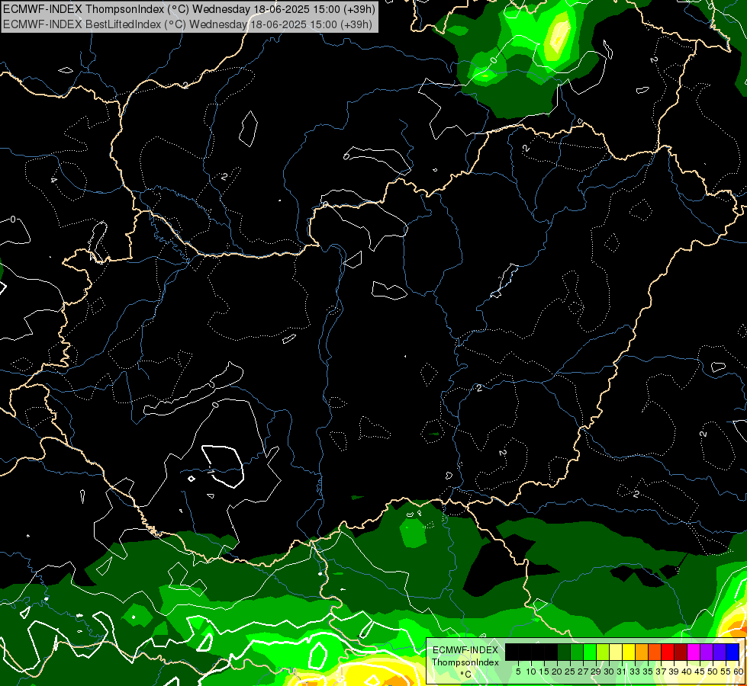Click the legend scale value '39'
This screenshot has height=686, width=747.
pyautogui.click(x=674, y=672)
